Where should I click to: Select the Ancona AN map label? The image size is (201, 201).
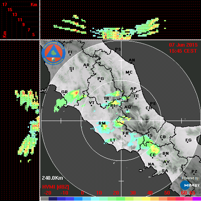[132, 60]
